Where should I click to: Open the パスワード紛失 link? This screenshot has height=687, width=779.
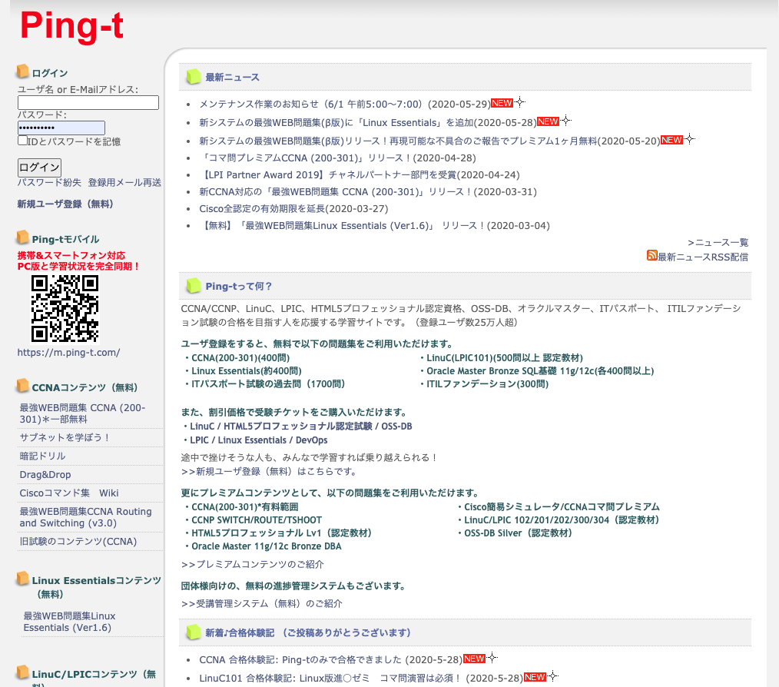point(49,182)
